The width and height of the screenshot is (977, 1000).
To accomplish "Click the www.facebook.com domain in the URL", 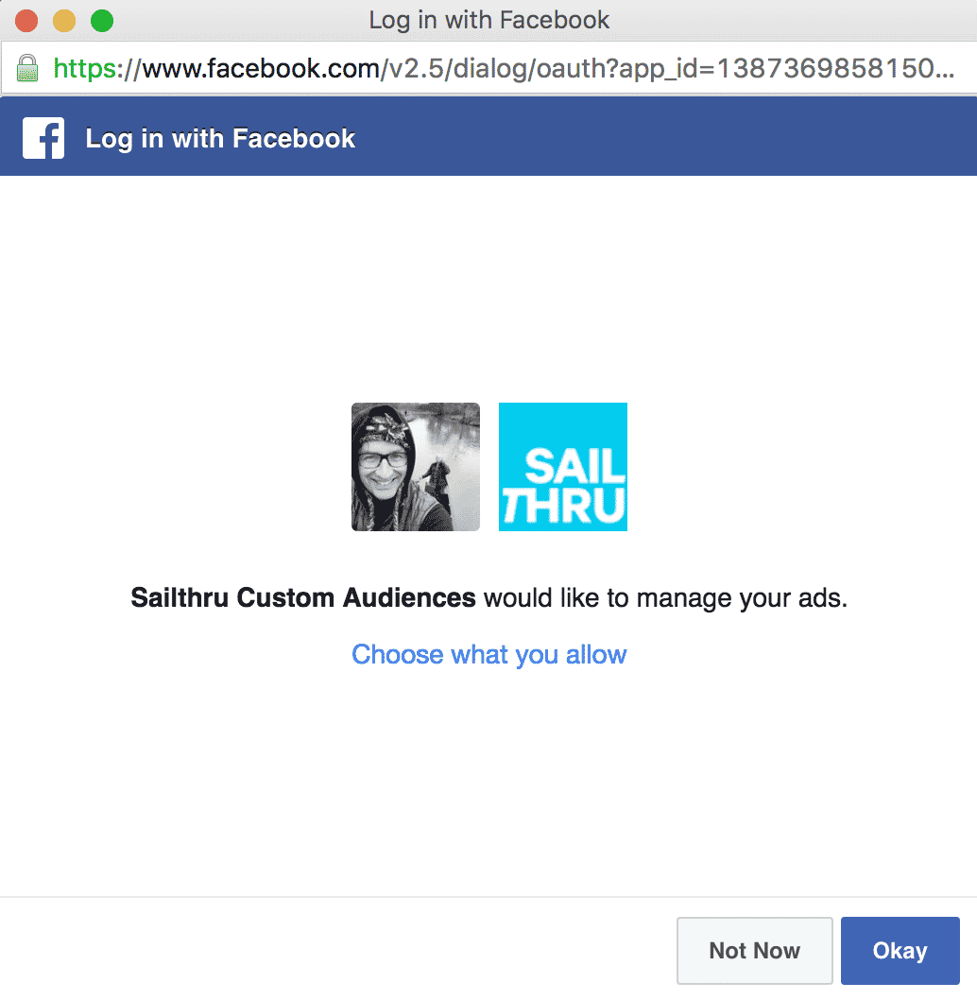I will 260,68.
